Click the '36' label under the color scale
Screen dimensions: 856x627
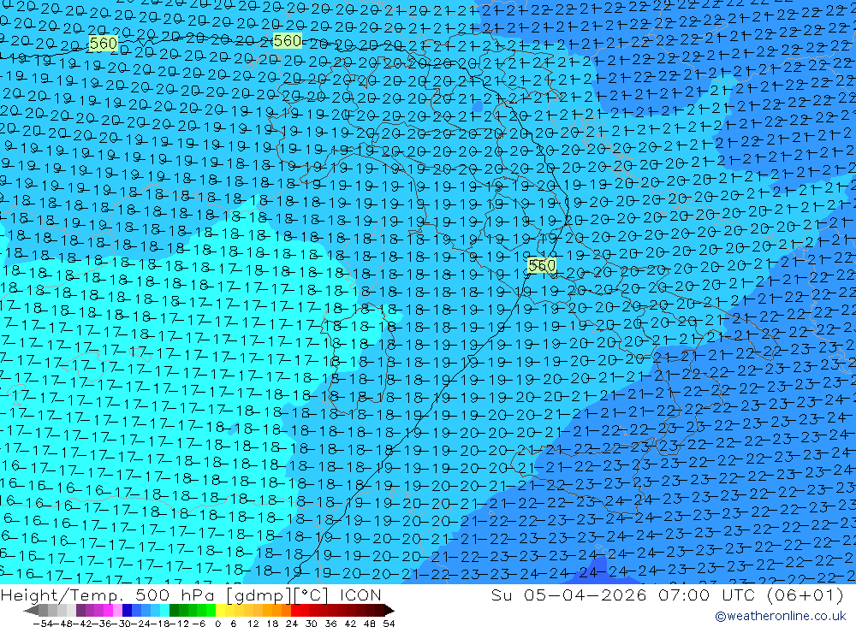(x=330, y=624)
